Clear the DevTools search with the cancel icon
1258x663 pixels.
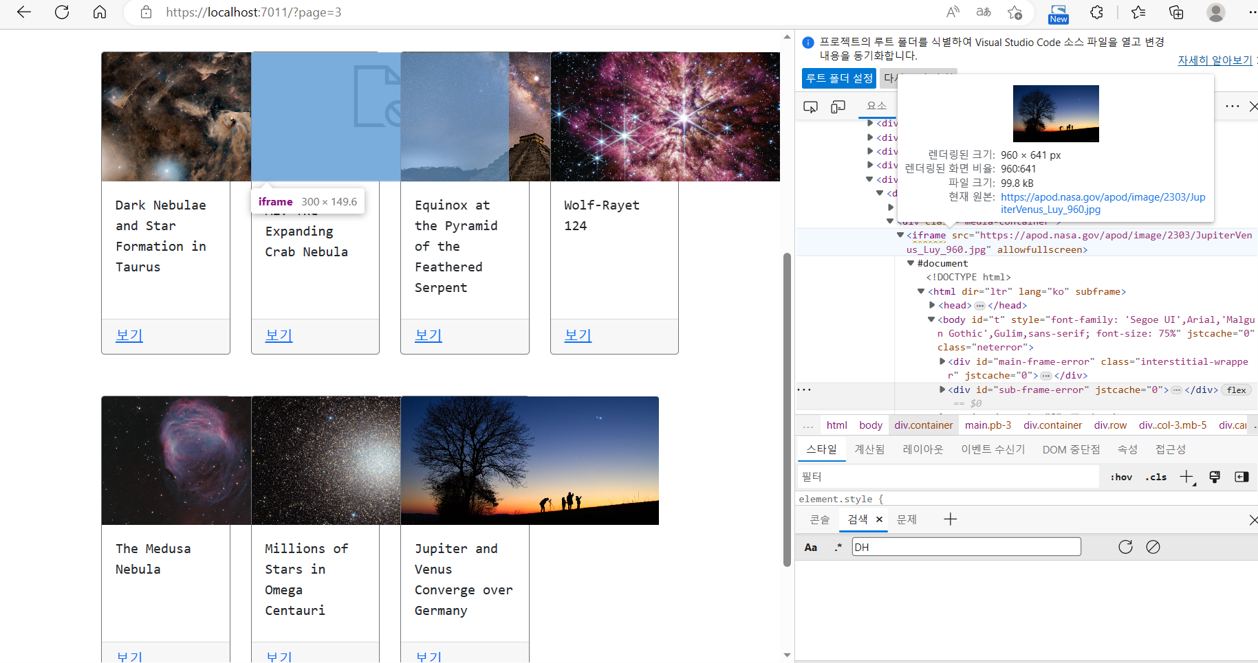click(1153, 547)
